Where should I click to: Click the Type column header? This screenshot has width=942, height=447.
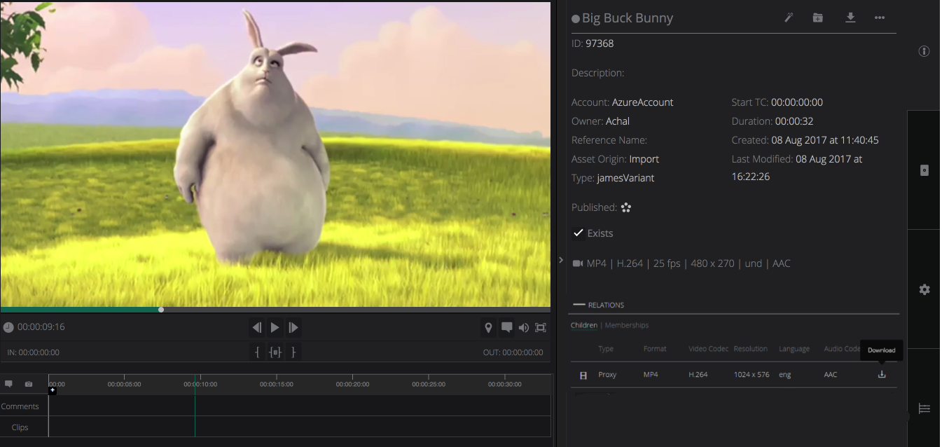tap(606, 349)
